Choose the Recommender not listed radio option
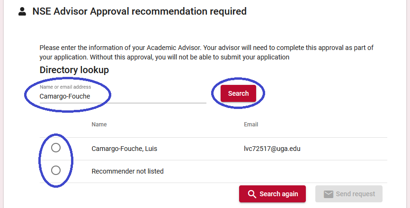Image resolution: width=410 pixels, height=208 pixels. click(56, 170)
